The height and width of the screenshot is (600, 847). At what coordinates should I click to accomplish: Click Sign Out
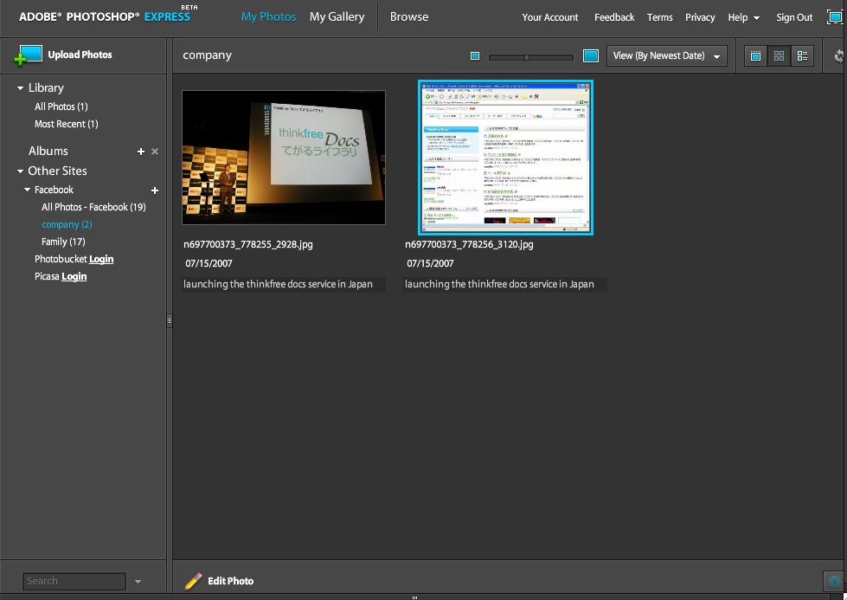[794, 17]
